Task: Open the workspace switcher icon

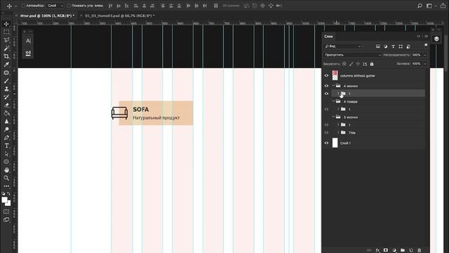Action: pyautogui.click(x=429, y=6)
